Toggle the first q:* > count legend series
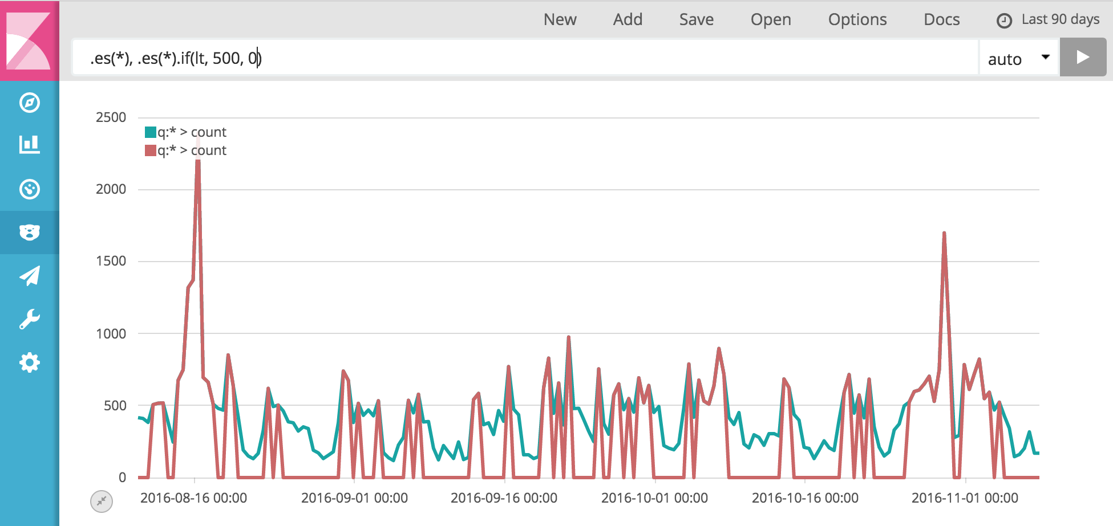 tap(192, 132)
